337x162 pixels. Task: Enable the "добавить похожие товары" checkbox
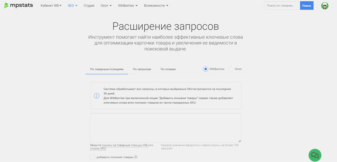pos(93,157)
